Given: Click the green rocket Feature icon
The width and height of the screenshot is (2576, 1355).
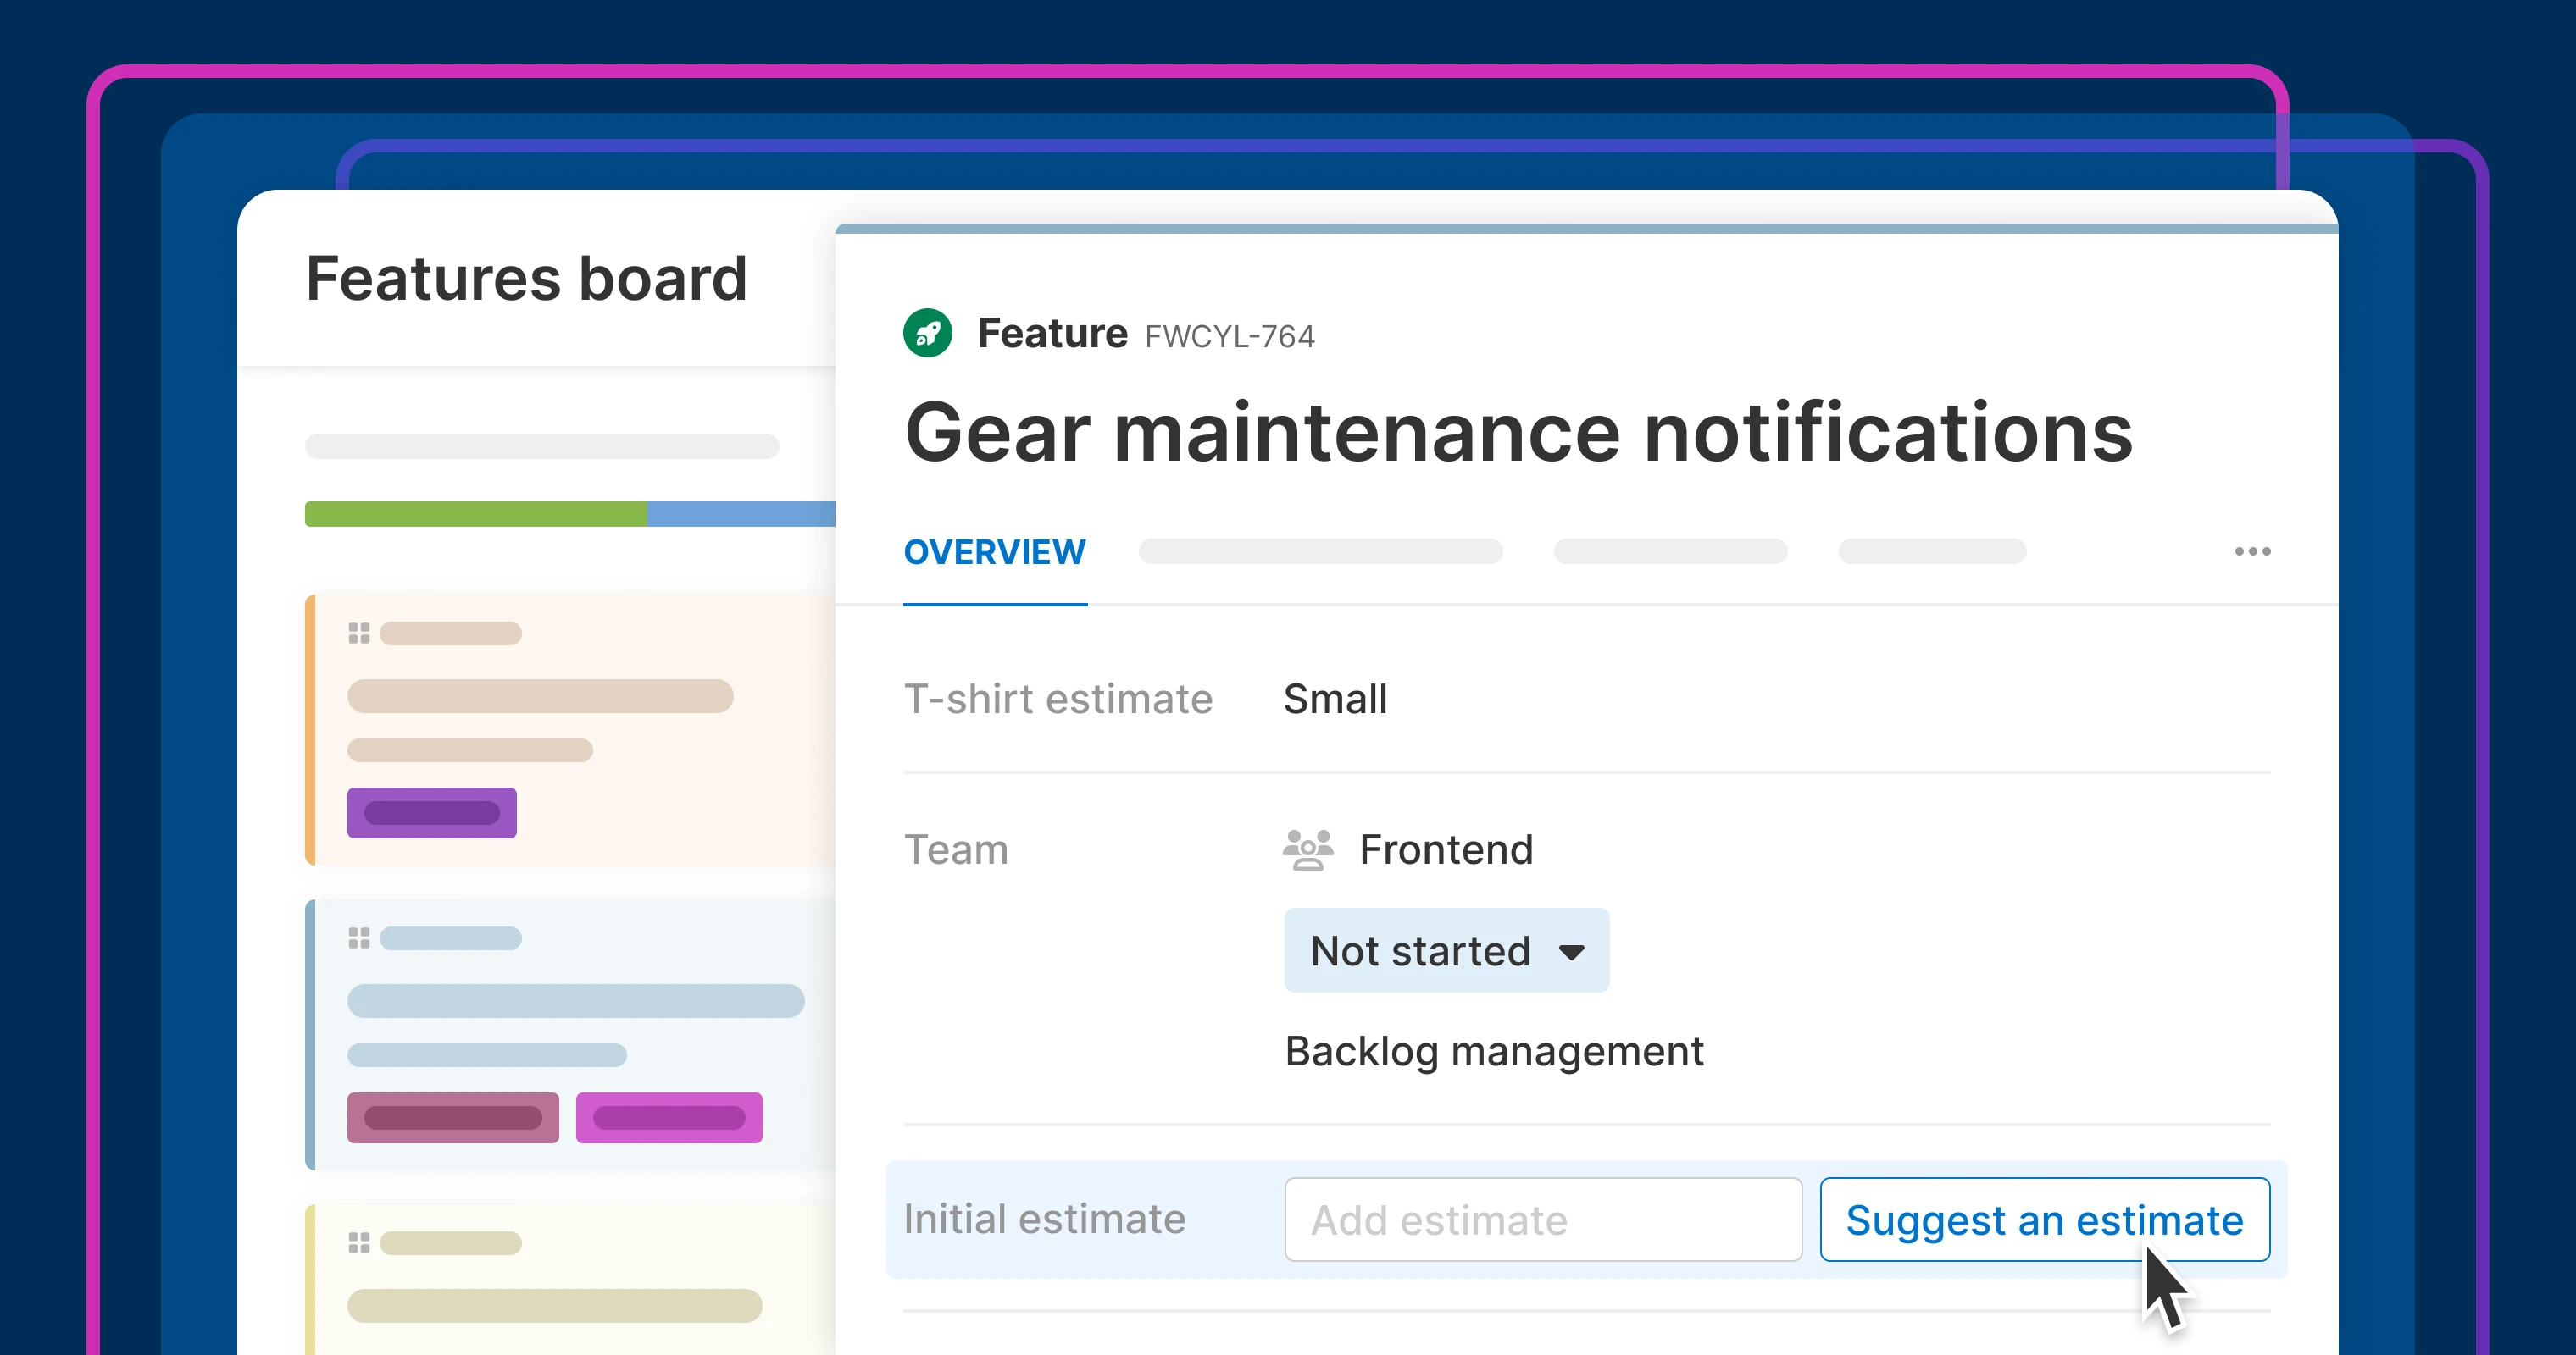Looking at the screenshot, I should [927, 333].
